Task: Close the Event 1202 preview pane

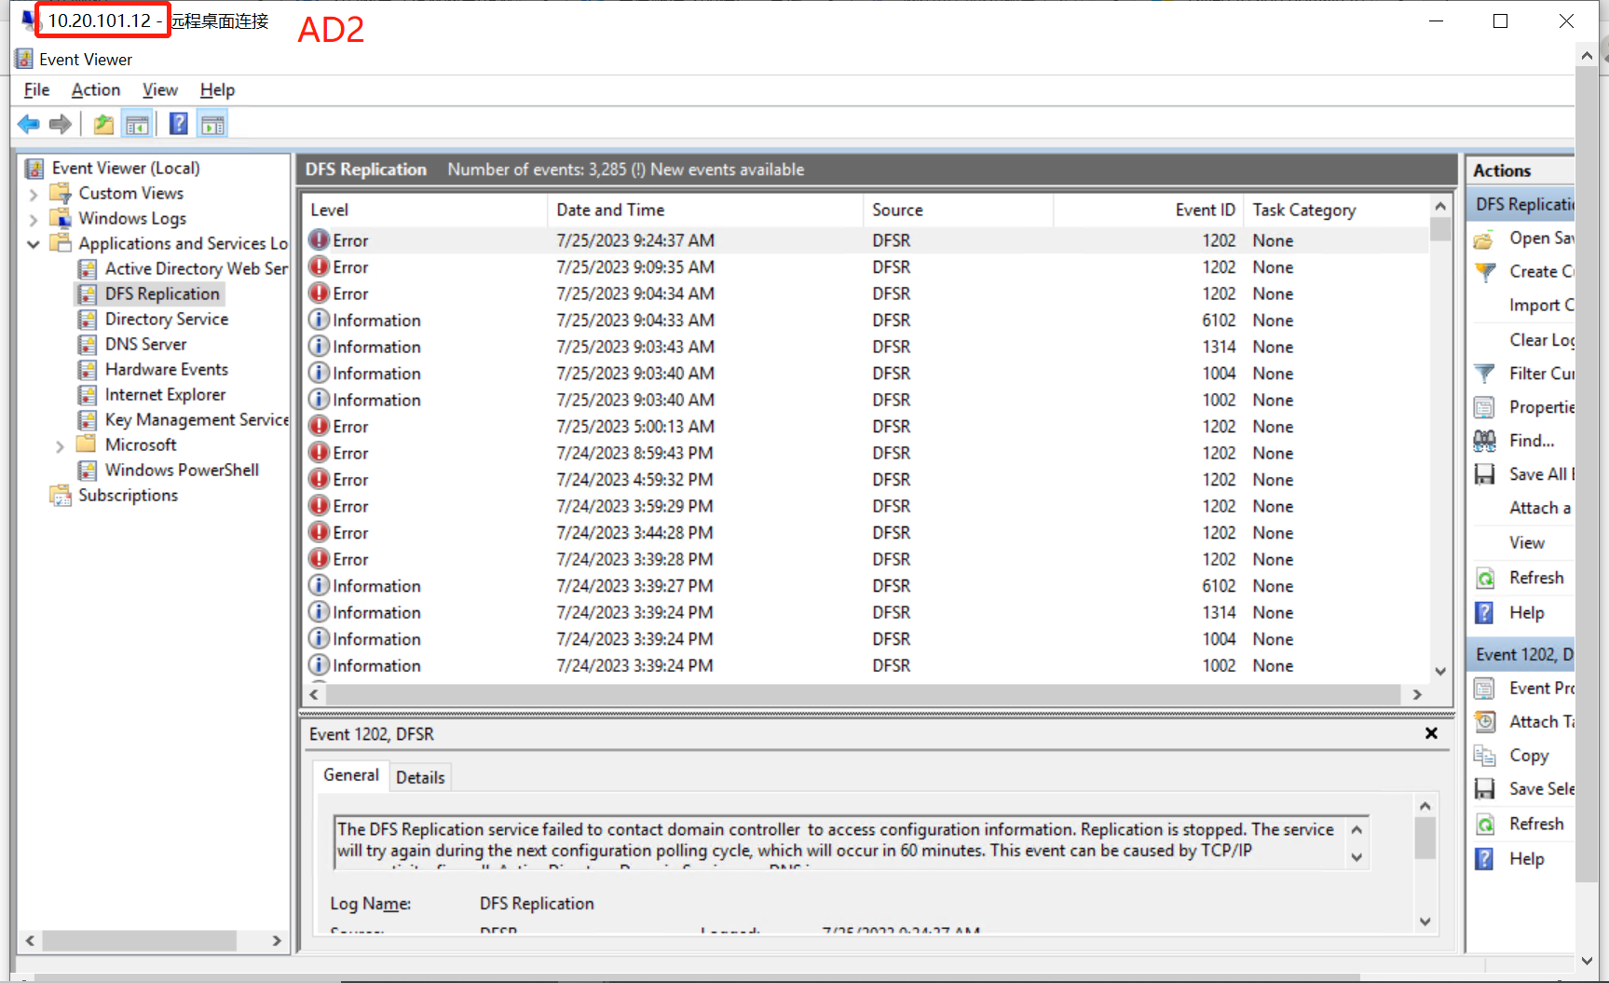Action: point(1431,734)
